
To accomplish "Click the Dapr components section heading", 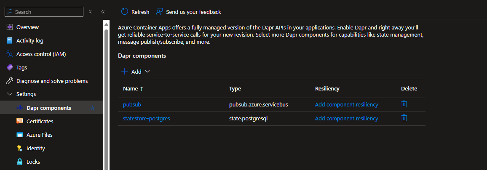I will click(142, 56).
